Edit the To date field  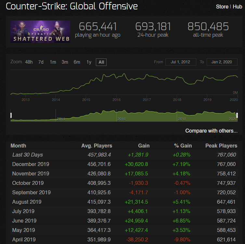223,62
